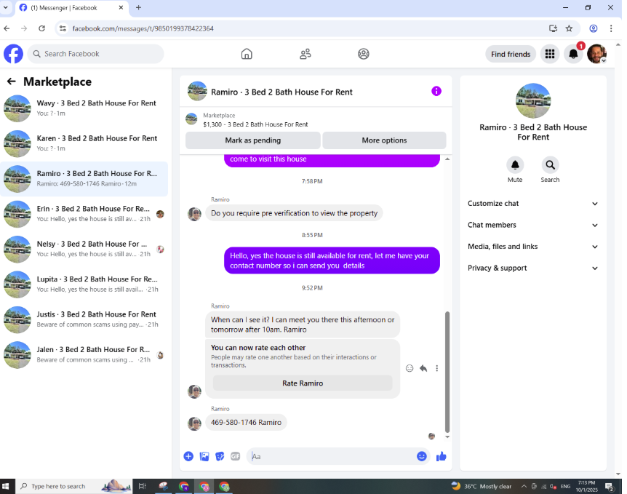The height and width of the screenshot is (494, 627).
Task: Show hidden system tray icons chevron
Action: point(524,487)
